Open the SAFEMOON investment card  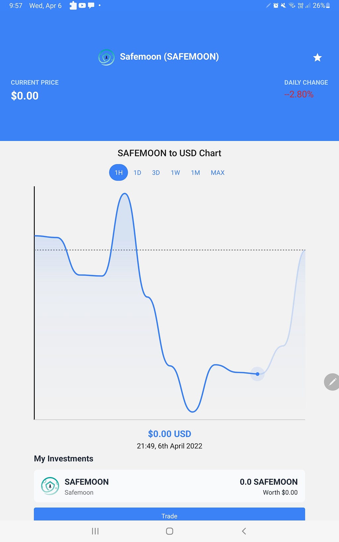pyautogui.click(x=169, y=486)
